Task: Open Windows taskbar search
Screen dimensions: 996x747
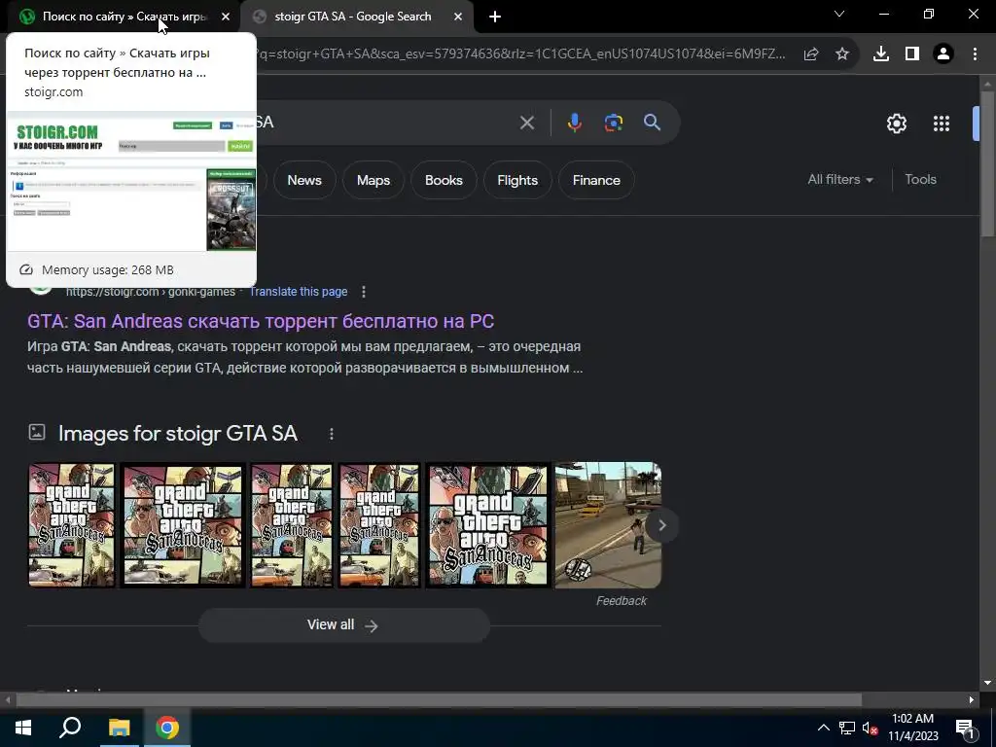Action: click(70, 728)
